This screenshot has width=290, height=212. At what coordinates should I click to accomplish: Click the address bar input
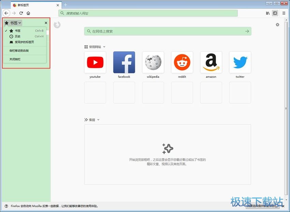(x=148, y=13)
